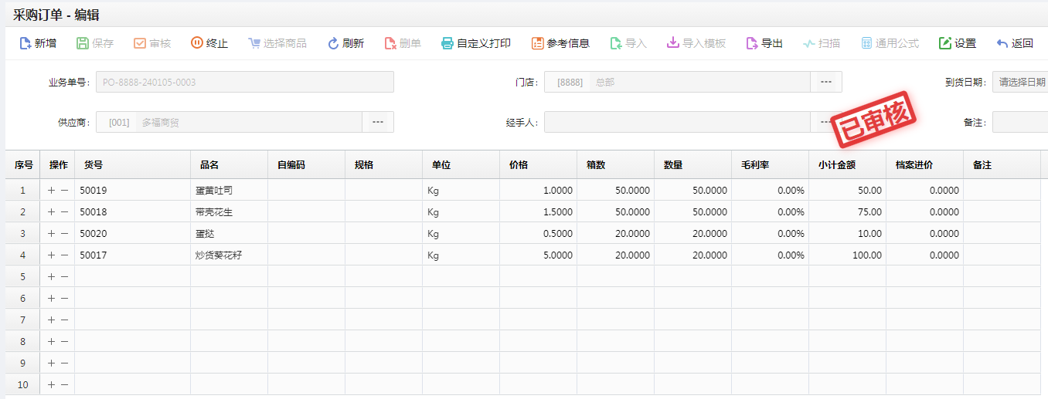Viewport: 1048px width, 399px height.
Task: Open 自定义打印 custom print
Action: [476, 43]
